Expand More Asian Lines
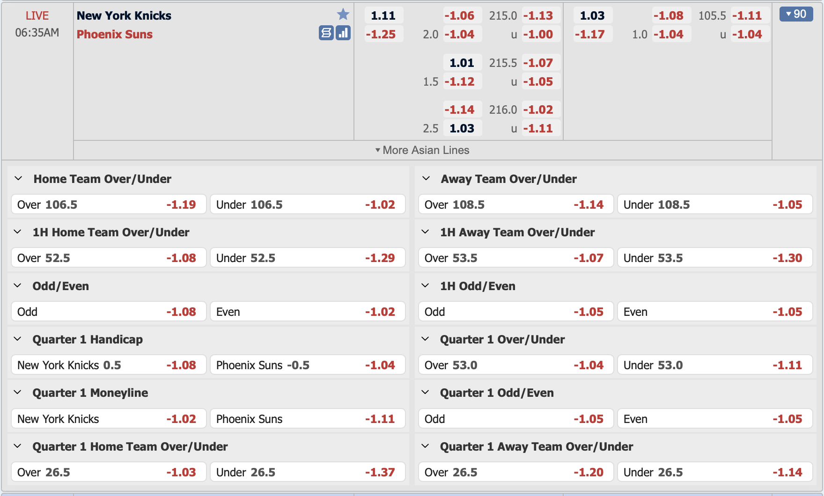 (422, 150)
